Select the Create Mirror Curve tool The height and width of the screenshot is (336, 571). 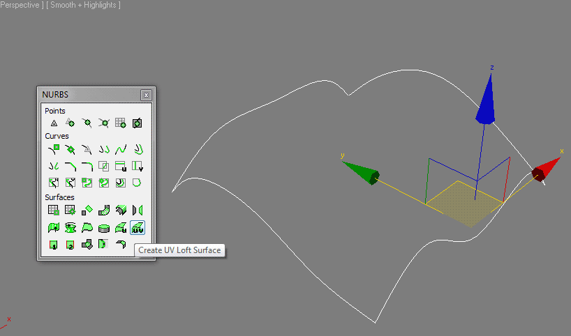(54, 166)
